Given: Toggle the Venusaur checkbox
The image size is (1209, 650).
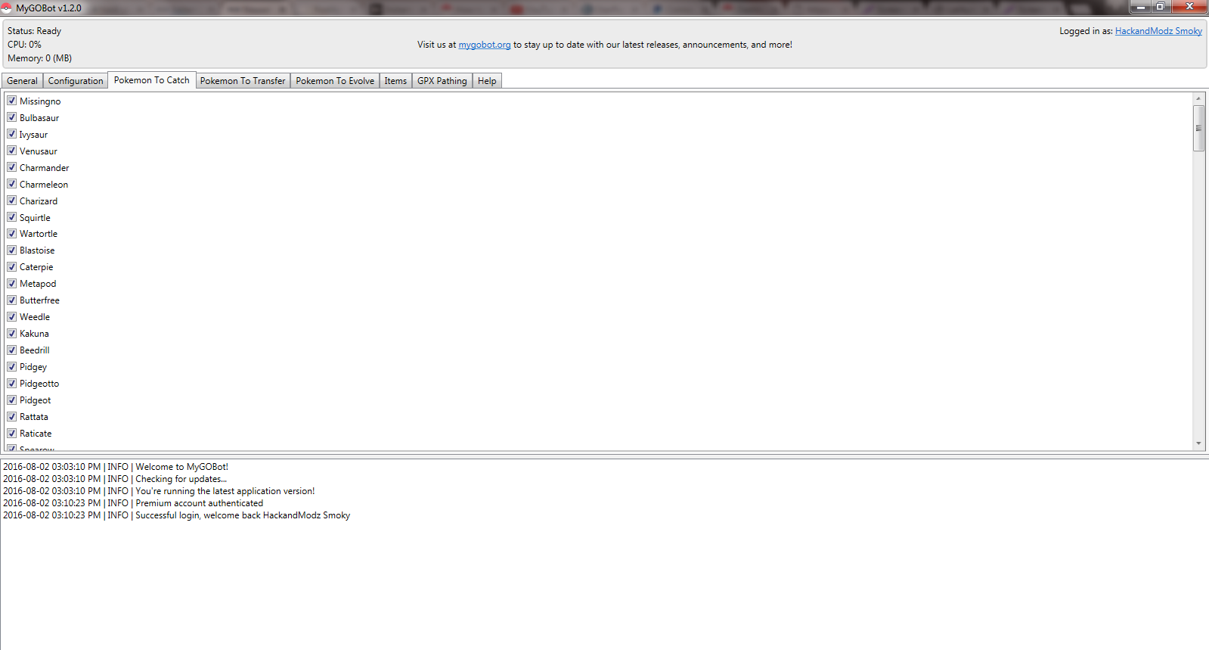Looking at the screenshot, I should point(11,151).
